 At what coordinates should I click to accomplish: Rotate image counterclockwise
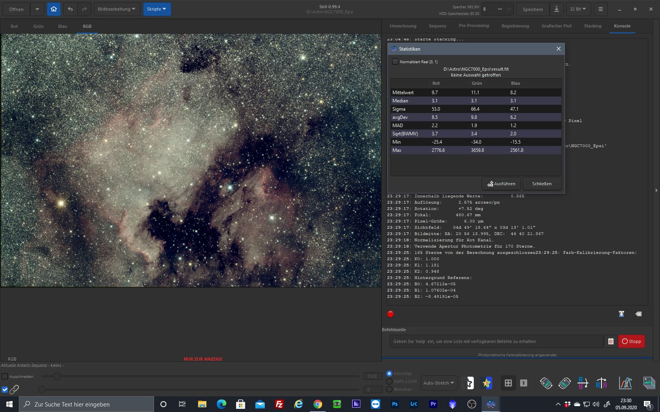[x=546, y=383]
